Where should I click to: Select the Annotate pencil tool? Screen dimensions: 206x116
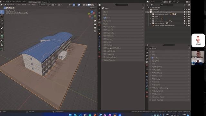pos(2,41)
